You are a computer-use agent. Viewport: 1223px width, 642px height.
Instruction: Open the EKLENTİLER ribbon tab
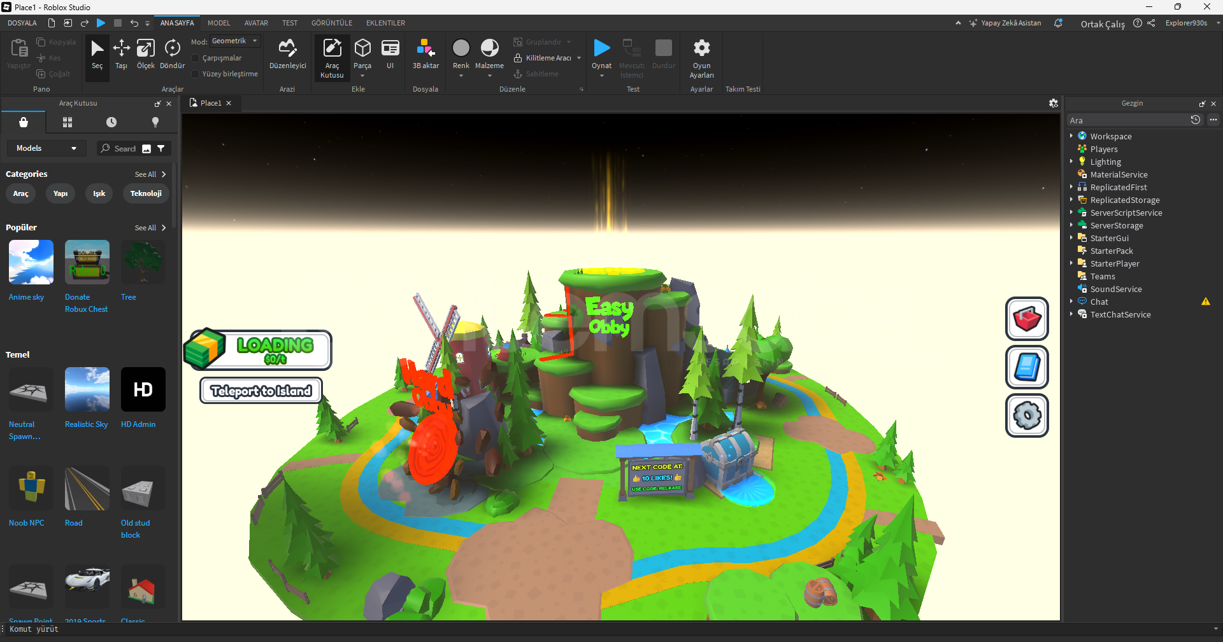pyautogui.click(x=385, y=23)
